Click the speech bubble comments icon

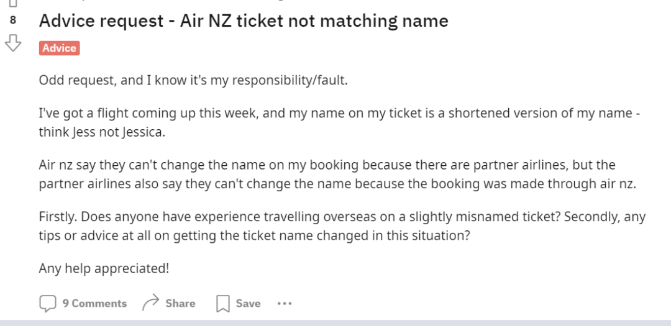point(47,303)
